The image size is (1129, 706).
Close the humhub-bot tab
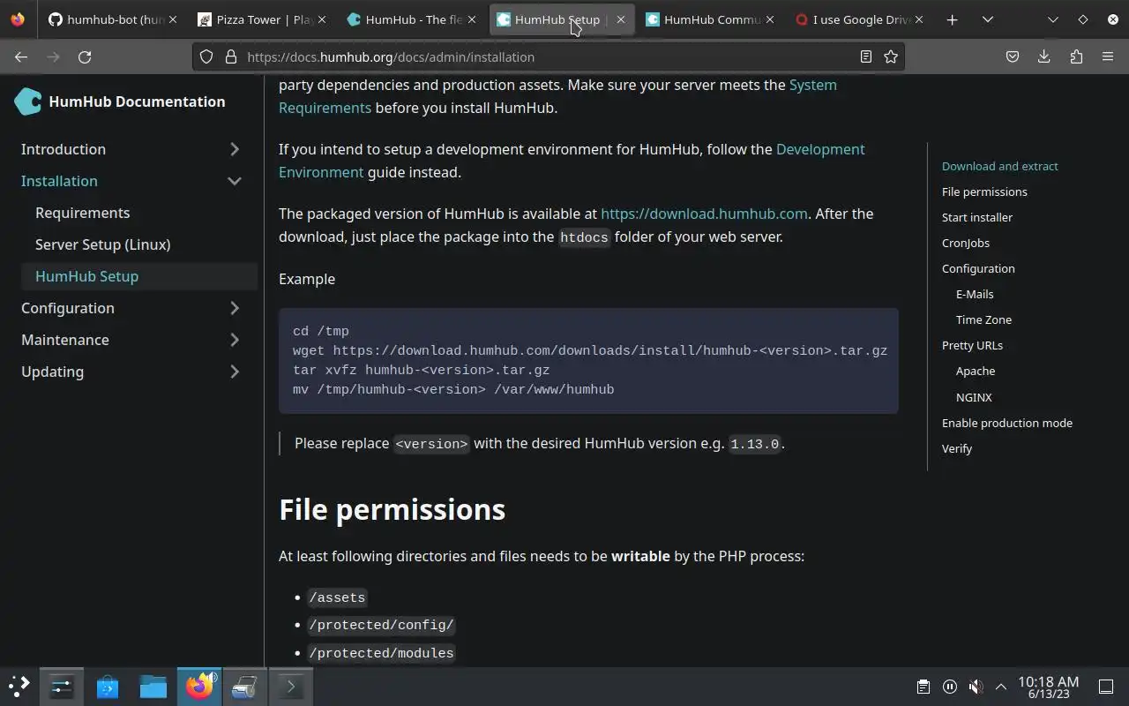point(172,19)
